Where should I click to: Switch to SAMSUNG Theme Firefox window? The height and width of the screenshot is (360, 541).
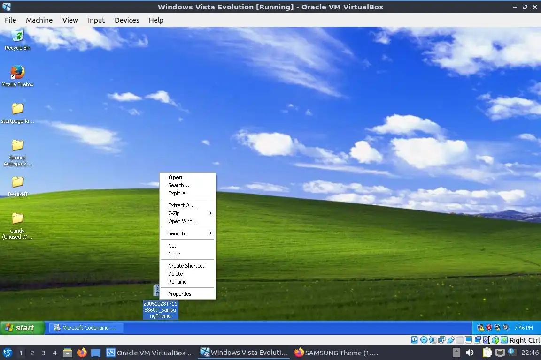click(336, 353)
